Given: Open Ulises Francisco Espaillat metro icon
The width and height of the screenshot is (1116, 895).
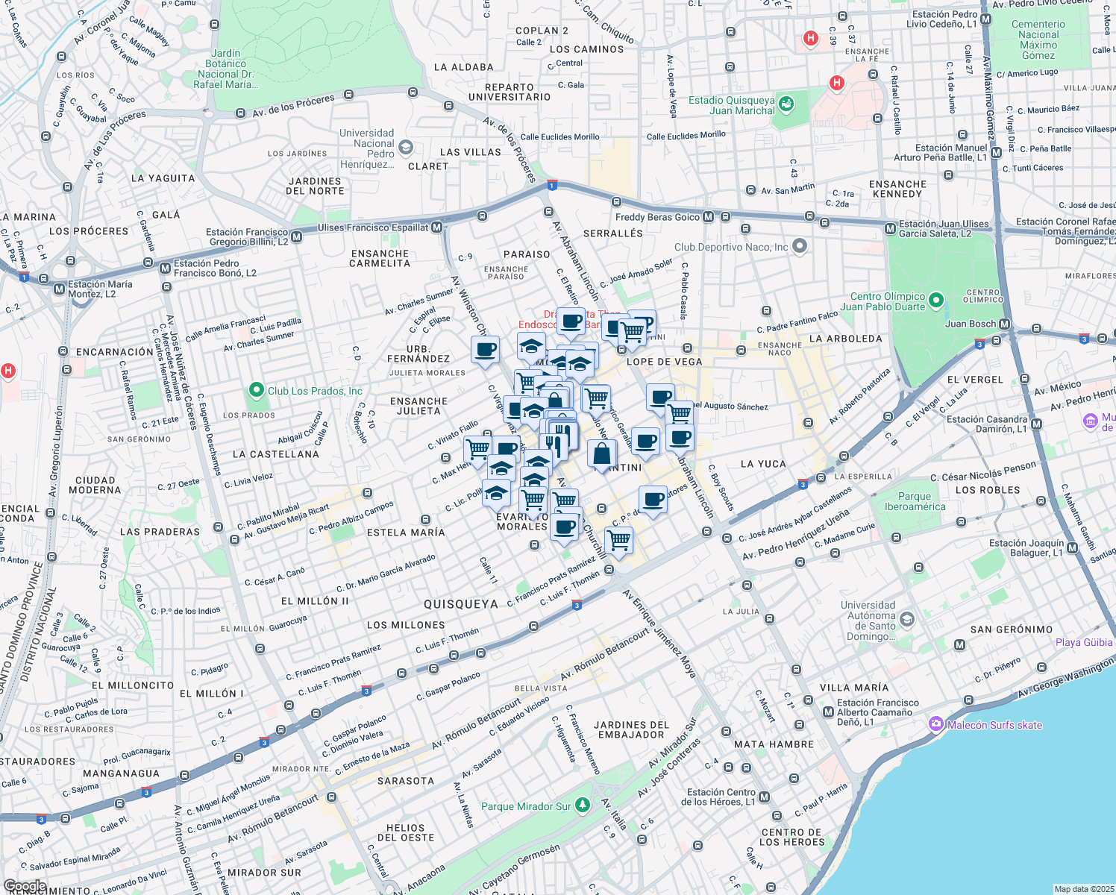Looking at the screenshot, I should [437, 227].
